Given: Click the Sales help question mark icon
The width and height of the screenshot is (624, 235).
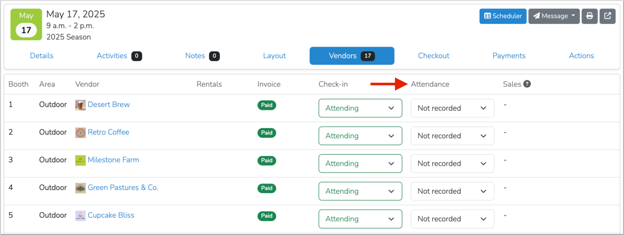Looking at the screenshot, I should (x=527, y=84).
